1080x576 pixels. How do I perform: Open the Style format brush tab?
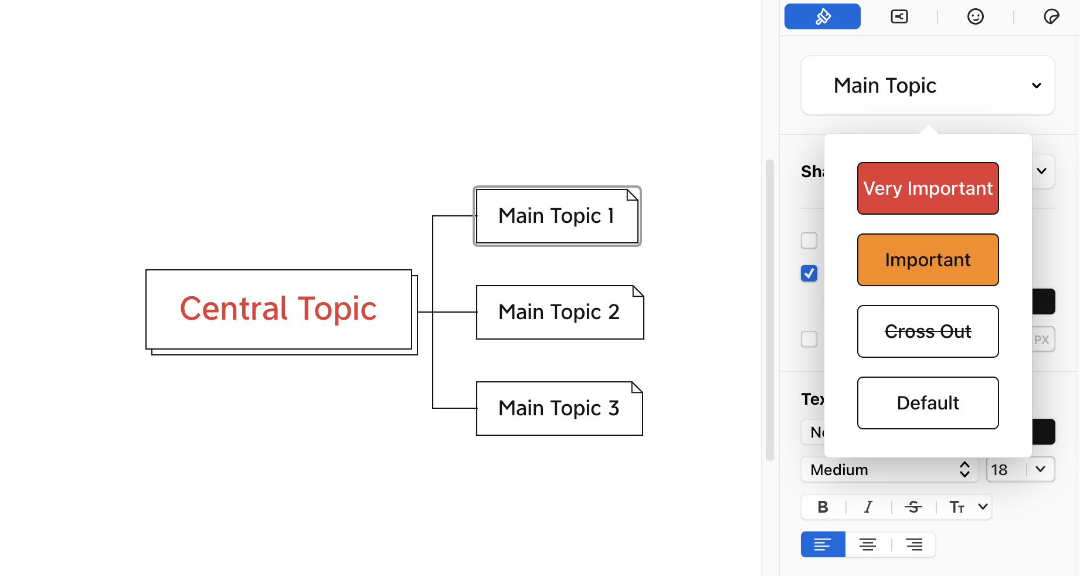(x=822, y=16)
